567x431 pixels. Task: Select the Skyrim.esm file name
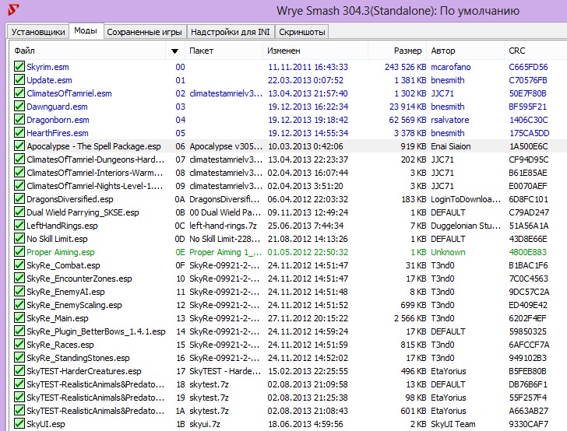48,67
